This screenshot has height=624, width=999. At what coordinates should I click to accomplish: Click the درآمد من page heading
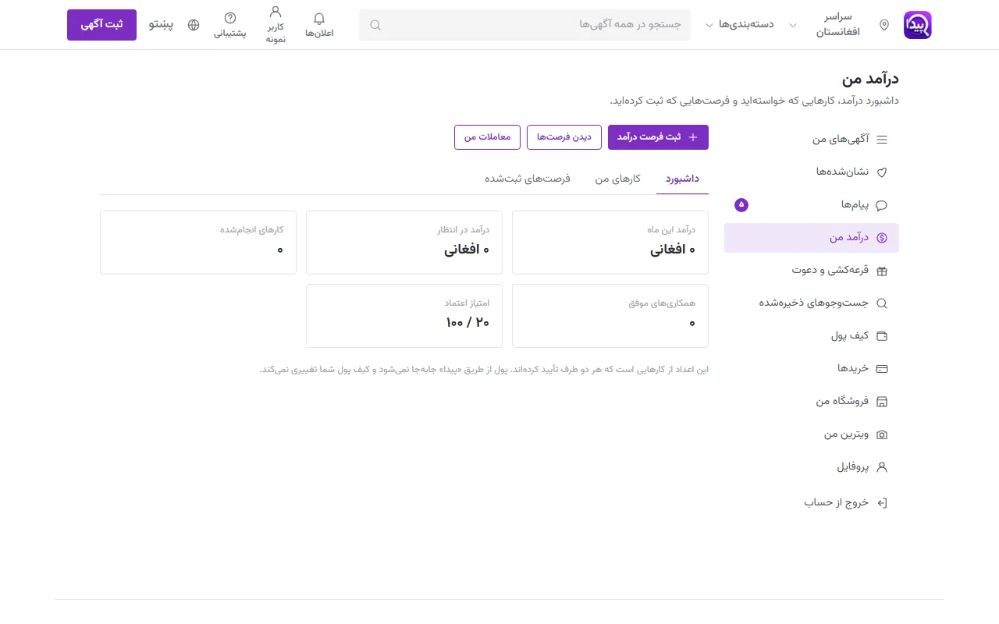pyautogui.click(x=870, y=79)
